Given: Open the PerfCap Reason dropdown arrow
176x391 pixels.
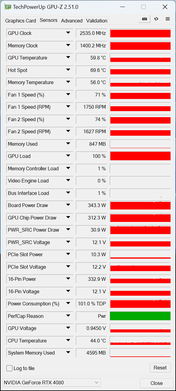Looking at the screenshot, I should click(68, 316).
